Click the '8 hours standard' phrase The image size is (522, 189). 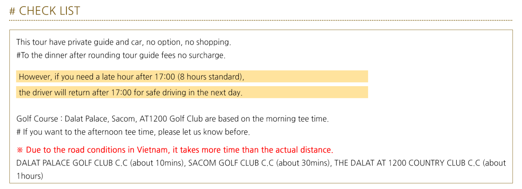pos(210,77)
